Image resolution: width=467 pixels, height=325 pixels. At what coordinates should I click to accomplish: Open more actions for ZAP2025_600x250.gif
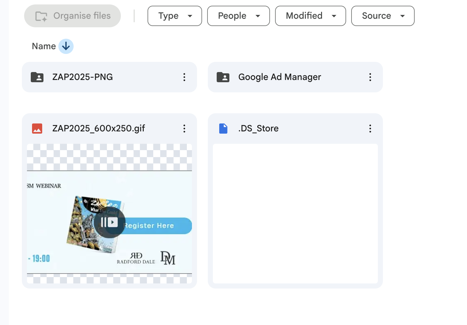click(x=184, y=129)
